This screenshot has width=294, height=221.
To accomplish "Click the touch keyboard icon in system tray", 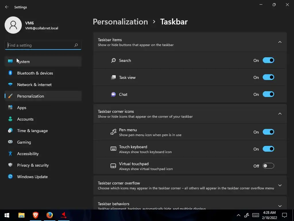I will point(256,215).
